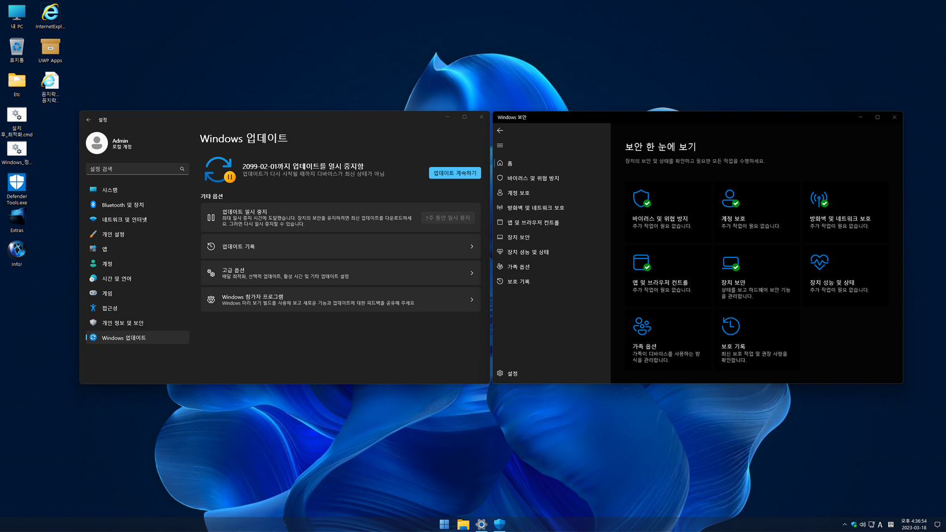Open 설정 at bottom of Windows 보안
The height and width of the screenshot is (532, 946).
(551, 373)
